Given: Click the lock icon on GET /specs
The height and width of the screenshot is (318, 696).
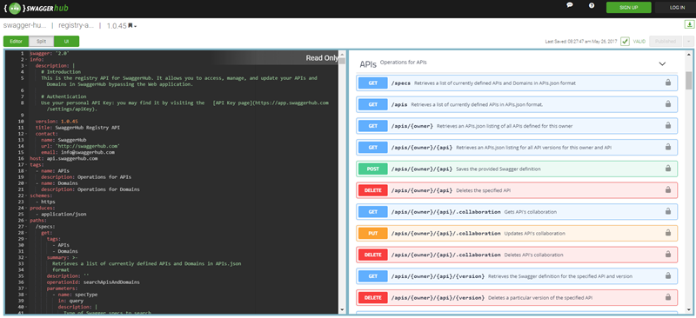Looking at the screenshot, I should [667, 83].
